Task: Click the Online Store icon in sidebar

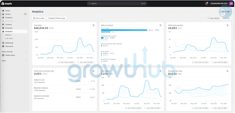Action: click(x=3, y=55)
